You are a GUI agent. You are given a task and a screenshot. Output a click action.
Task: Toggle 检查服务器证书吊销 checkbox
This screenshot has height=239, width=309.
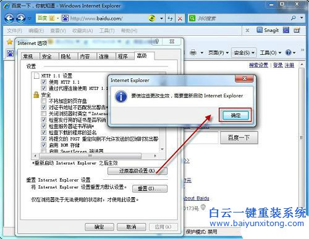[x=43, y=126]
